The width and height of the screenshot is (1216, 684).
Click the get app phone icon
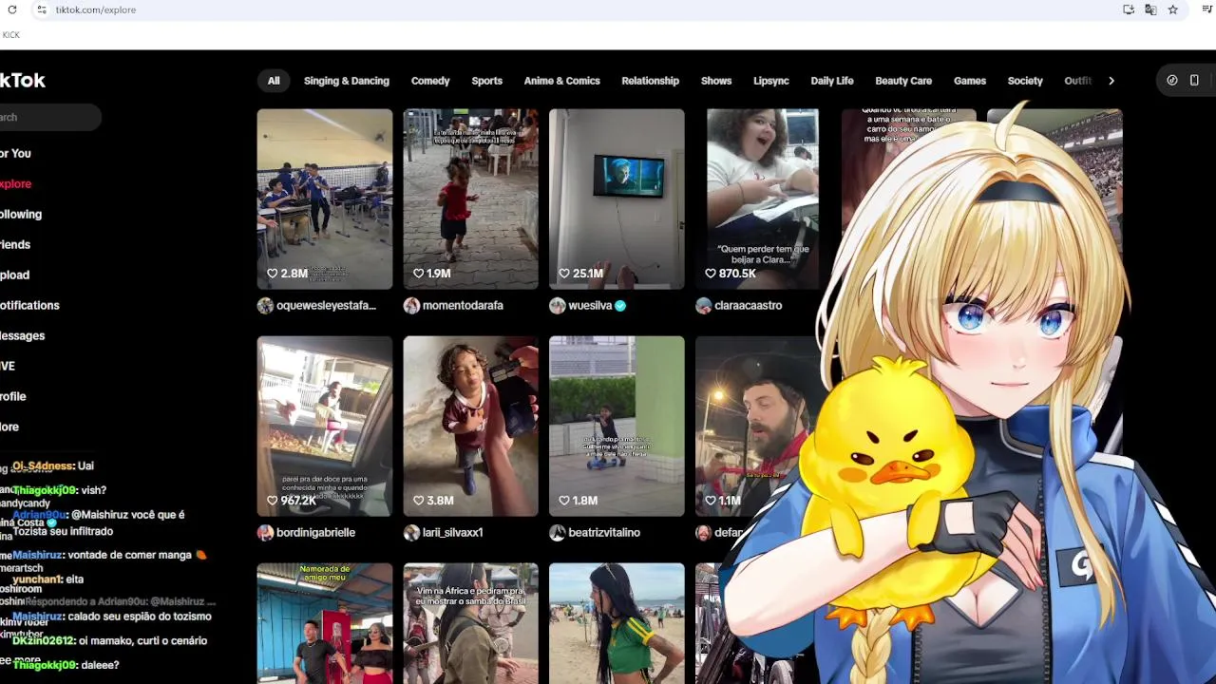point(1194,81)
